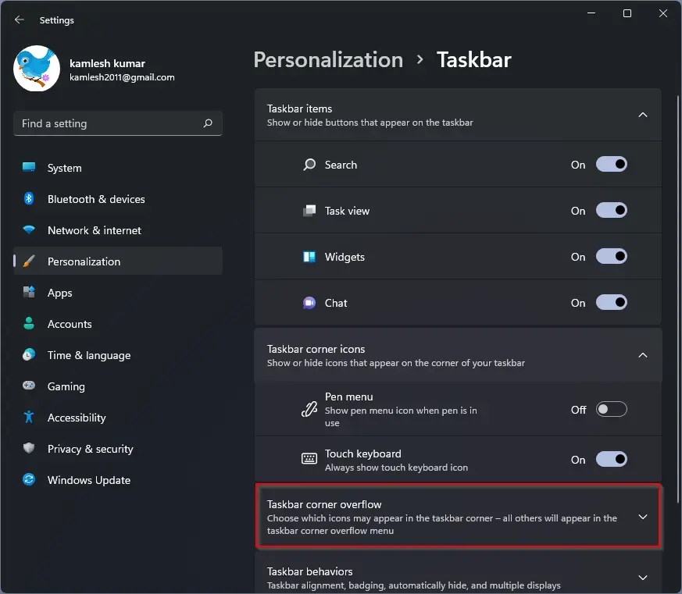This screenshot has height=594, width=682.
Task: Toggle off the Search taskbar item
Action: (612, 164)
